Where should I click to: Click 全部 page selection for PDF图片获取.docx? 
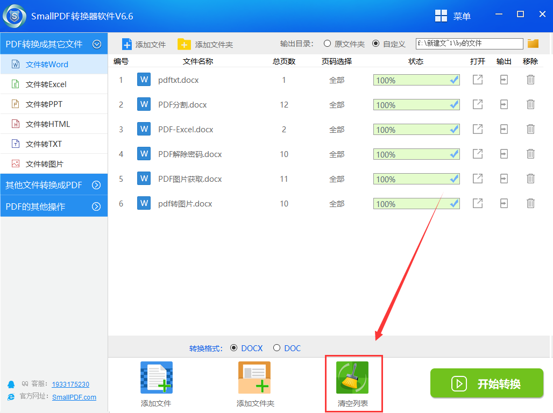pos(337,179)
